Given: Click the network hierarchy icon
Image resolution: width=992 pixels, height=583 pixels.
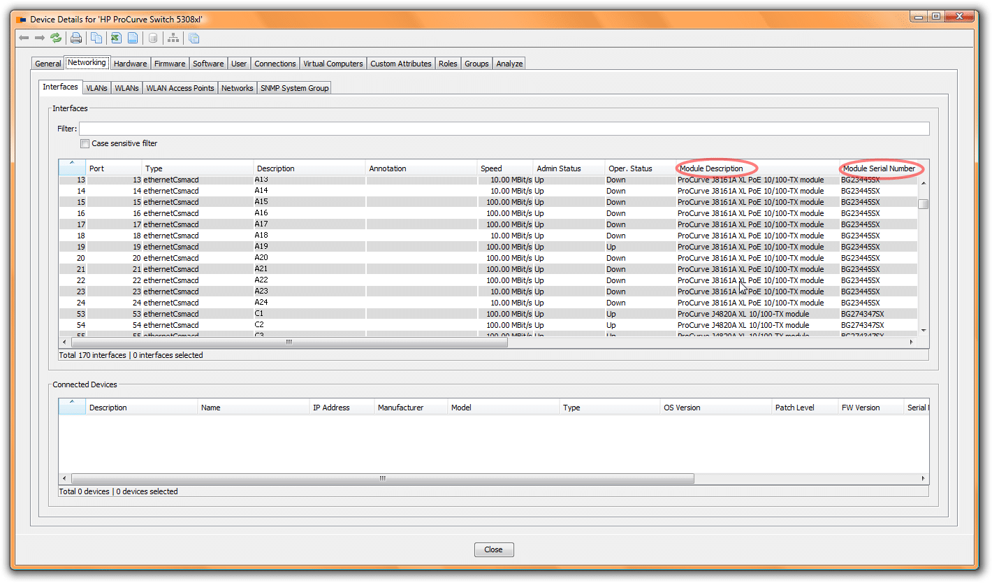Looking at the screenshot, I should [173, 38].
